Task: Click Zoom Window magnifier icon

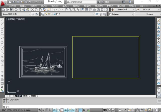Action: point(74,10)
